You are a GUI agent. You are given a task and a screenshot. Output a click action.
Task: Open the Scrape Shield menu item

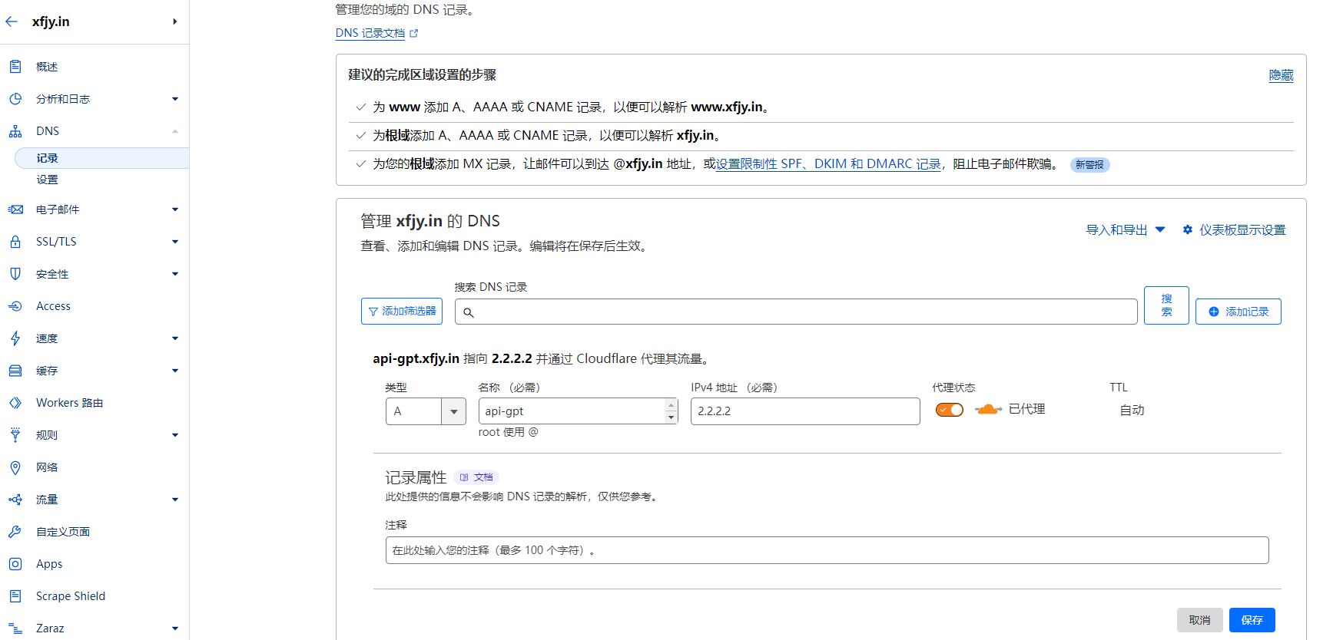(71, 596)
